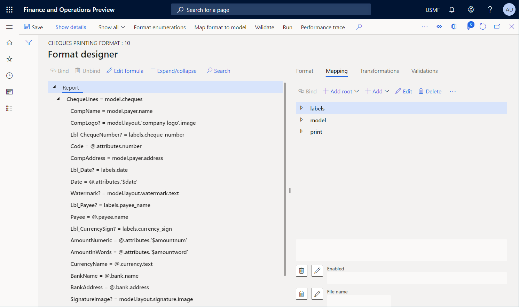Image resolution: width=519 pixels, height=307 pixels.
Task: Switch to the Format tab
Action: 305,71
